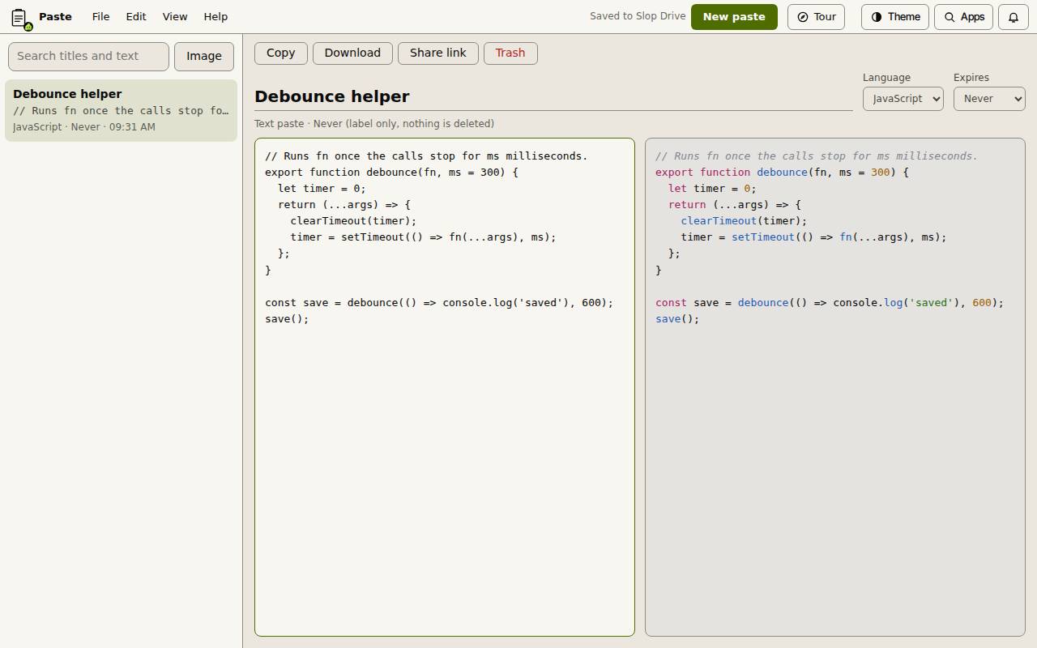
Task: Click the notifications bell icon
Action: click(x=1013, y=17)
